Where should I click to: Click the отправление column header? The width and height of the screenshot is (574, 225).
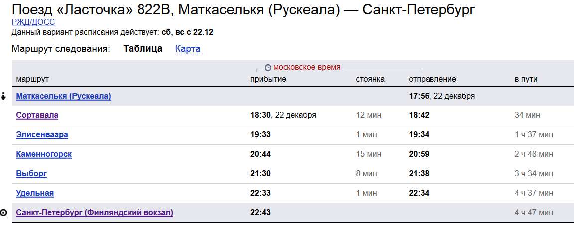432,79
